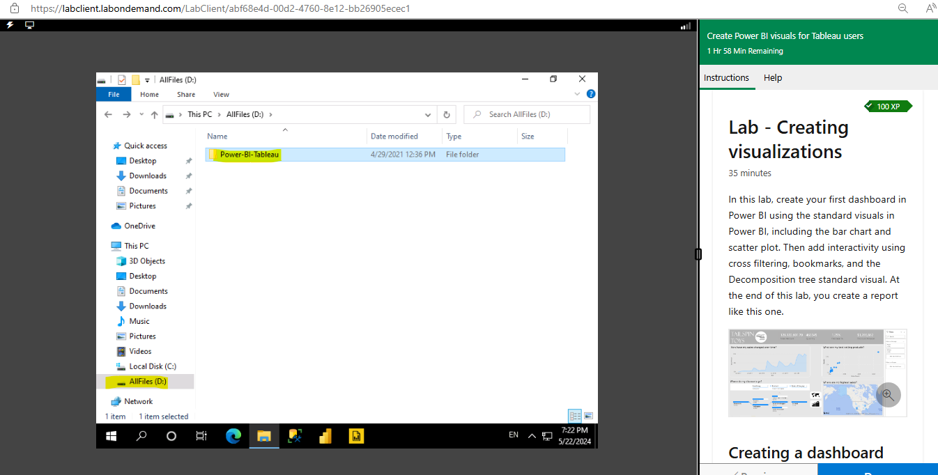Enlarge the dashboard preview thumbnail
This screenshot has height=475, width=938.
(889, 394)
